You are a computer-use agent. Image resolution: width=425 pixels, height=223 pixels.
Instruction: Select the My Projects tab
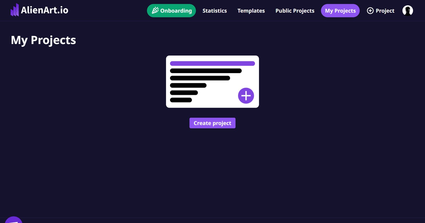[340, 11]
